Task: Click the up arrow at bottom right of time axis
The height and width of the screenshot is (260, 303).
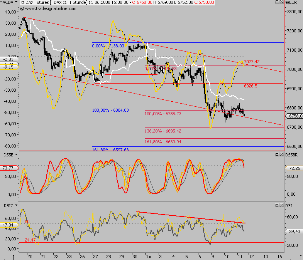Action: 301,257
